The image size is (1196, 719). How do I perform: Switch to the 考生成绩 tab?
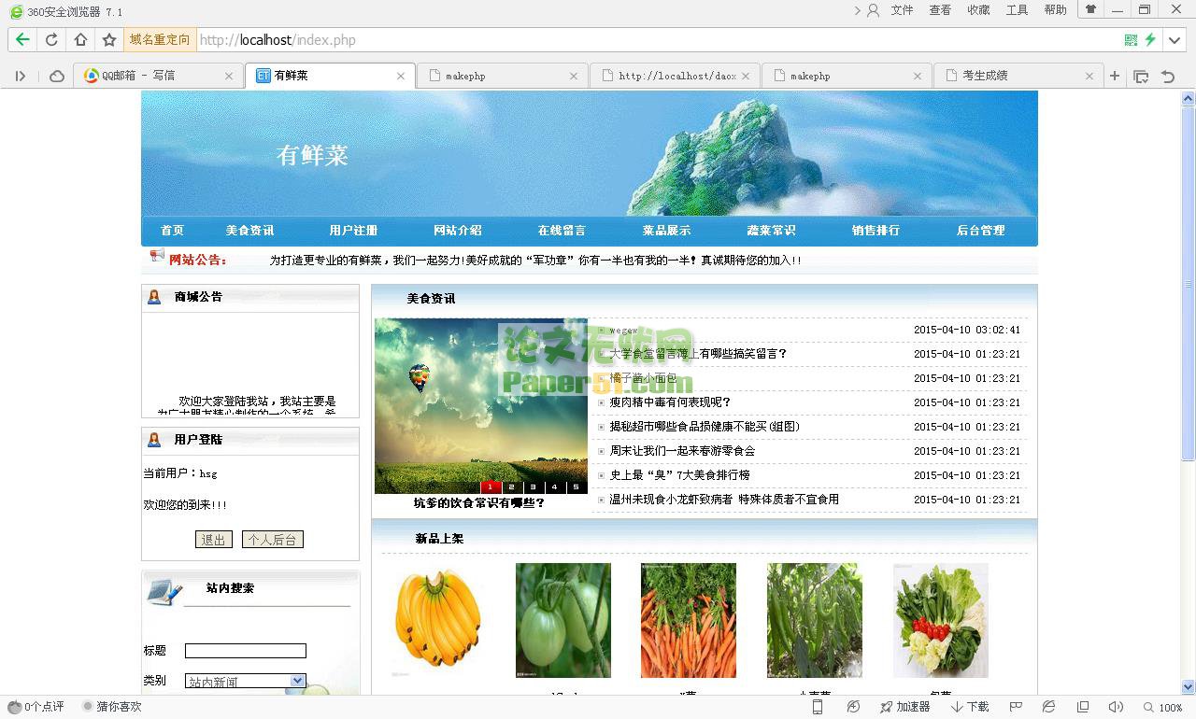[x=1018, y=76]
